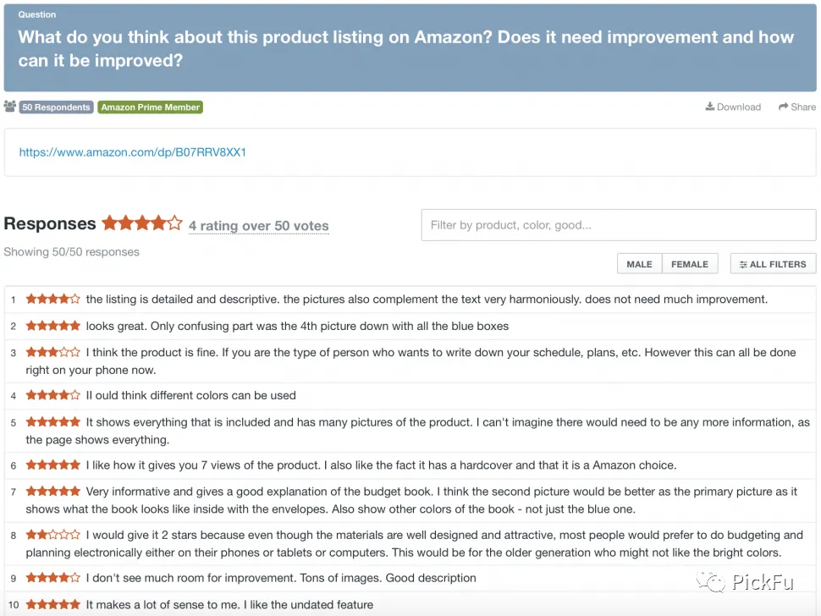Click the two-star rating on response 8
821x616 pixels.
[x=52, y=535]
